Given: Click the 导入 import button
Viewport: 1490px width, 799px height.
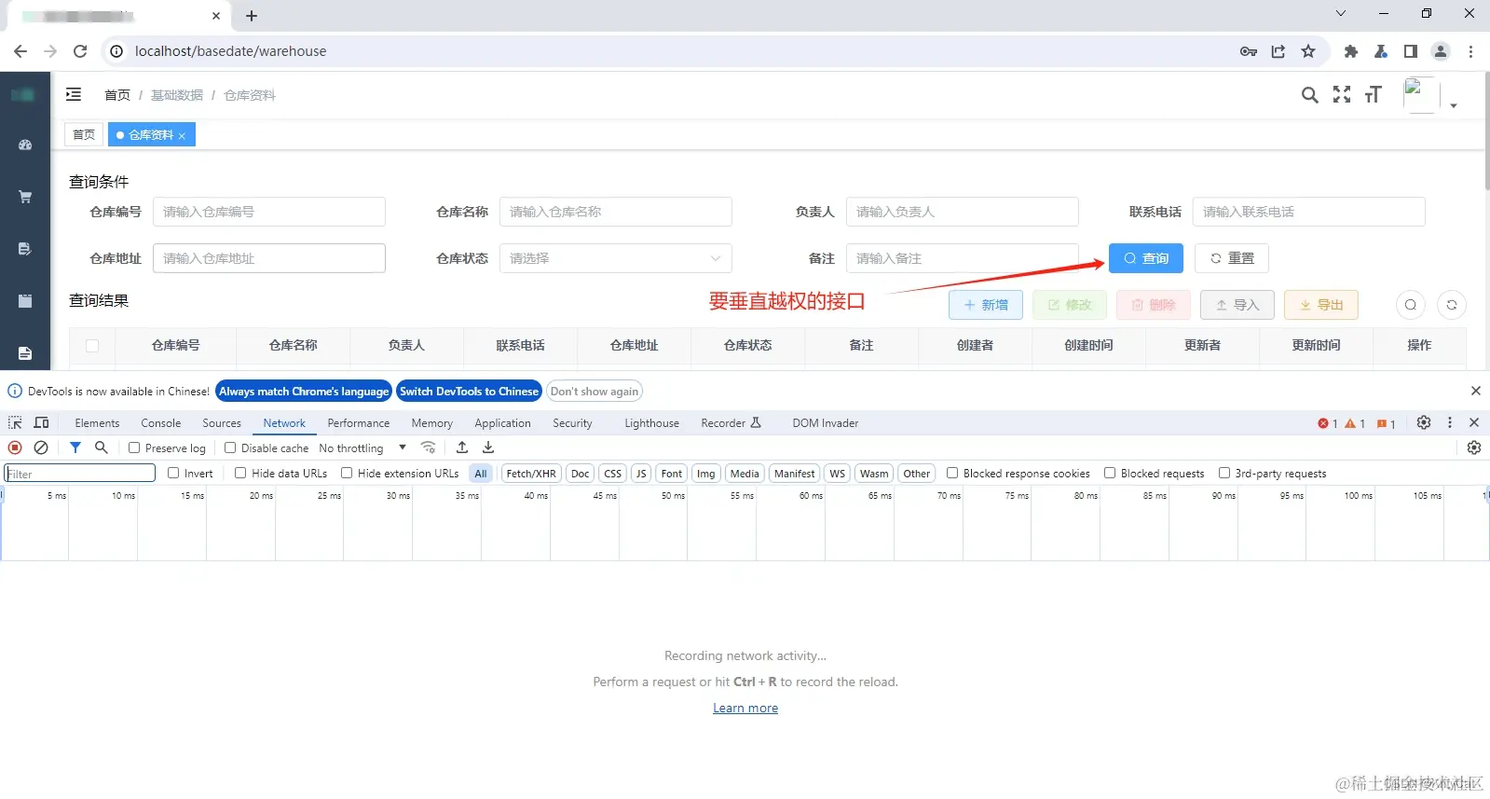Looking at the screenshot, I should pos(1237,305).
